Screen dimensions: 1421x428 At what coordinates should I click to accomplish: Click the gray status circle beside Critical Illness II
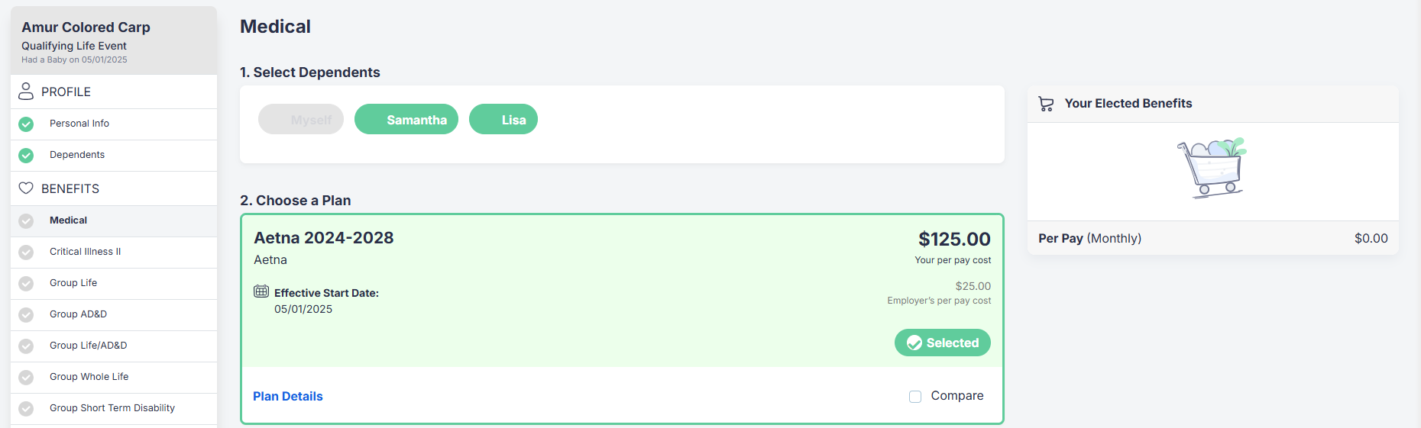(x=26, y=252)
